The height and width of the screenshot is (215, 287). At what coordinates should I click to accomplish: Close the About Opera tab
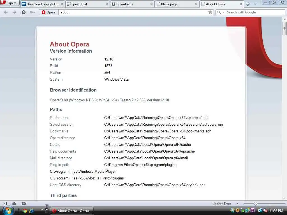point(241,4)
